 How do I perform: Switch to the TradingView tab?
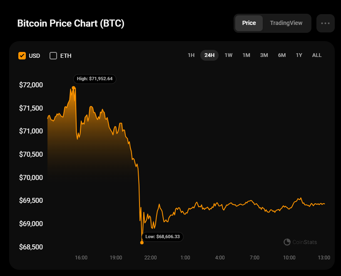[x=286, y=23]
